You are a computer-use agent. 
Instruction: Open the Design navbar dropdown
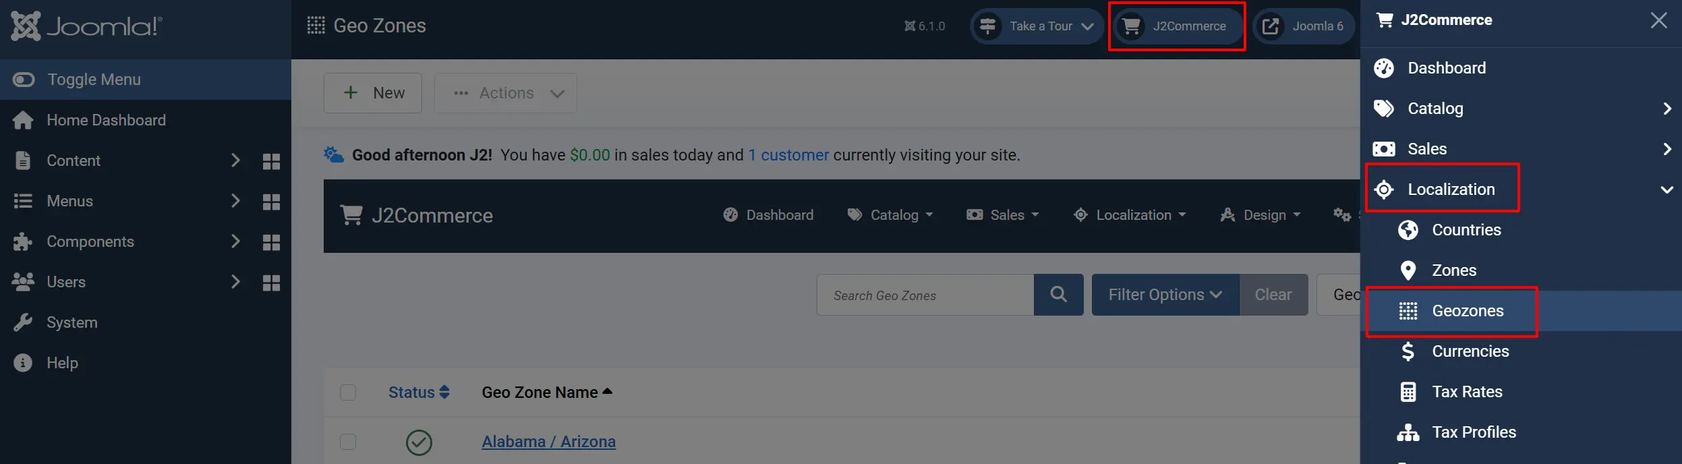1260,215
